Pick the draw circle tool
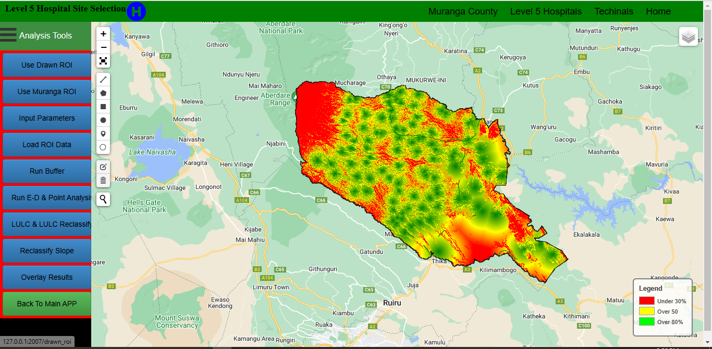 click(103, 120)
